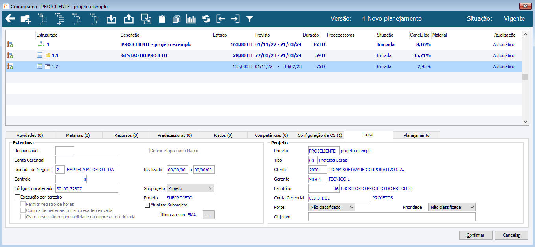535x247 pixels.
Task: Click Automático in the 1.2 row
Action: 504,66
